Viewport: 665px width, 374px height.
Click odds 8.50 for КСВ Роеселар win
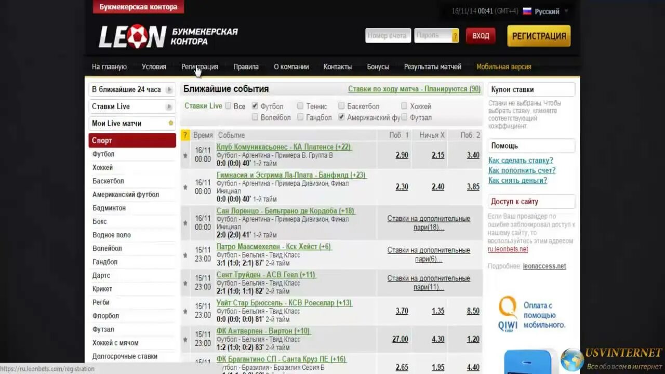point(473,311)
